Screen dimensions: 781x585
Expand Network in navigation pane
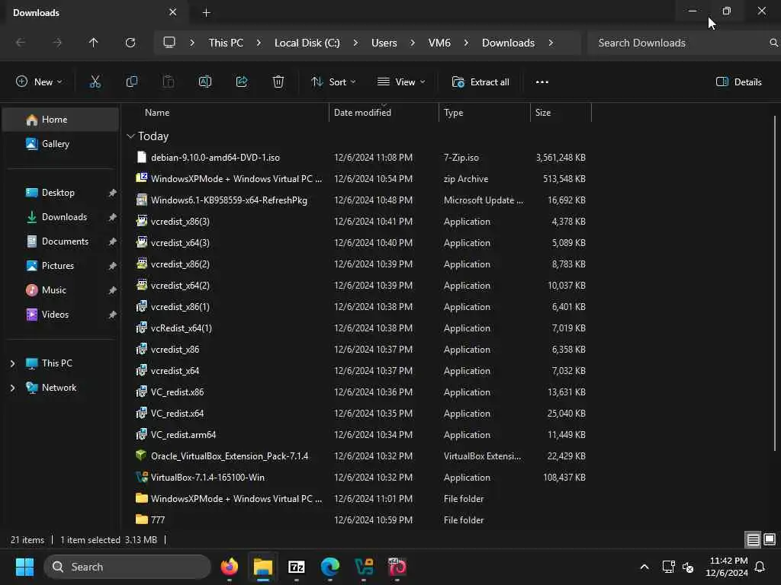pos(12,388)
